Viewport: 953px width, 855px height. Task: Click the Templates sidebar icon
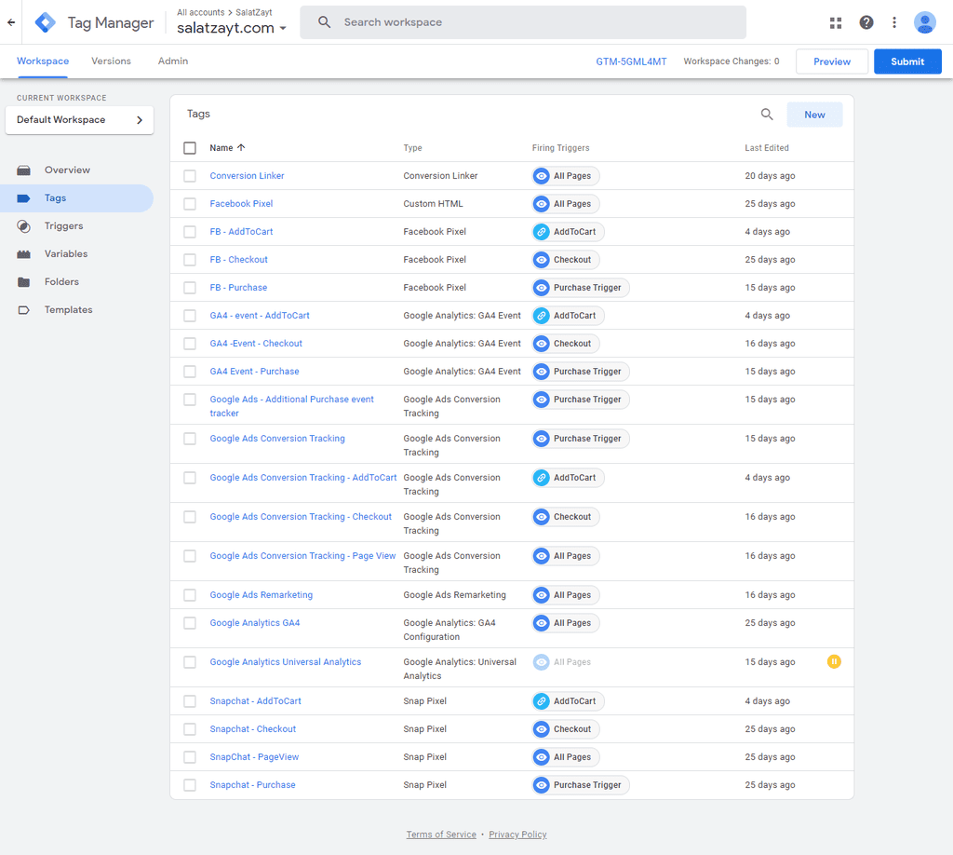click(23, 310)
